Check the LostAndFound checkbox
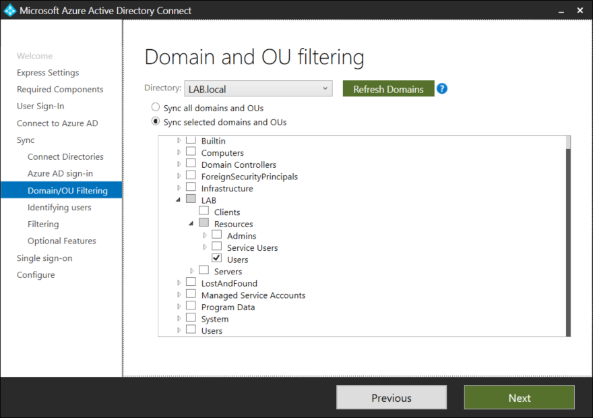The image size is (593, 418). 191,282
